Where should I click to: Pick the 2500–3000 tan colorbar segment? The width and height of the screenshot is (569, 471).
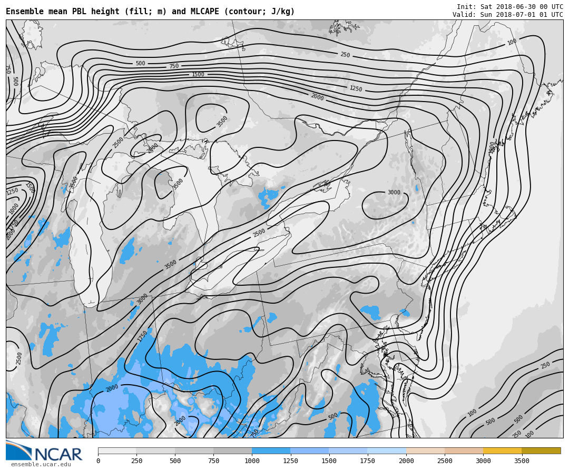tap(464, 450)
